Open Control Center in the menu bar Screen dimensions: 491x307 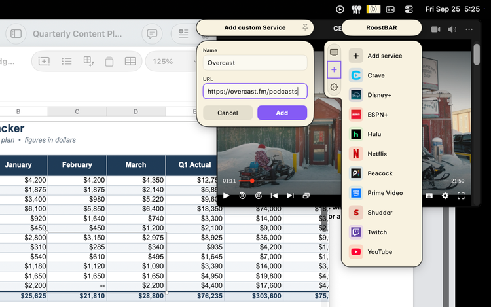point(409,9)
